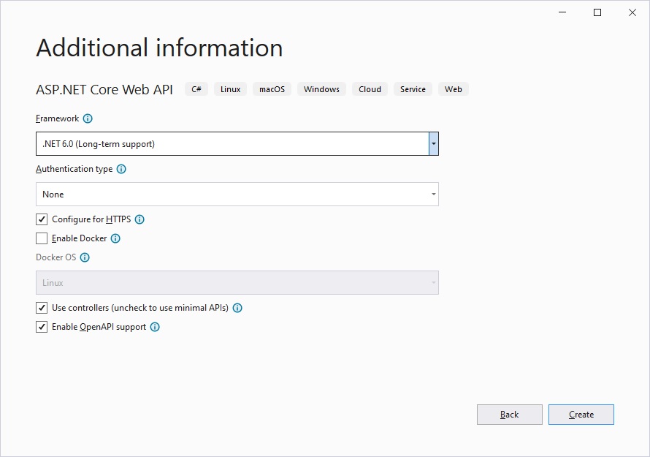The width and height of the screenshot is (650, 457).
Task: Open the Framework dropdown arrow
Action: (433, 144)
